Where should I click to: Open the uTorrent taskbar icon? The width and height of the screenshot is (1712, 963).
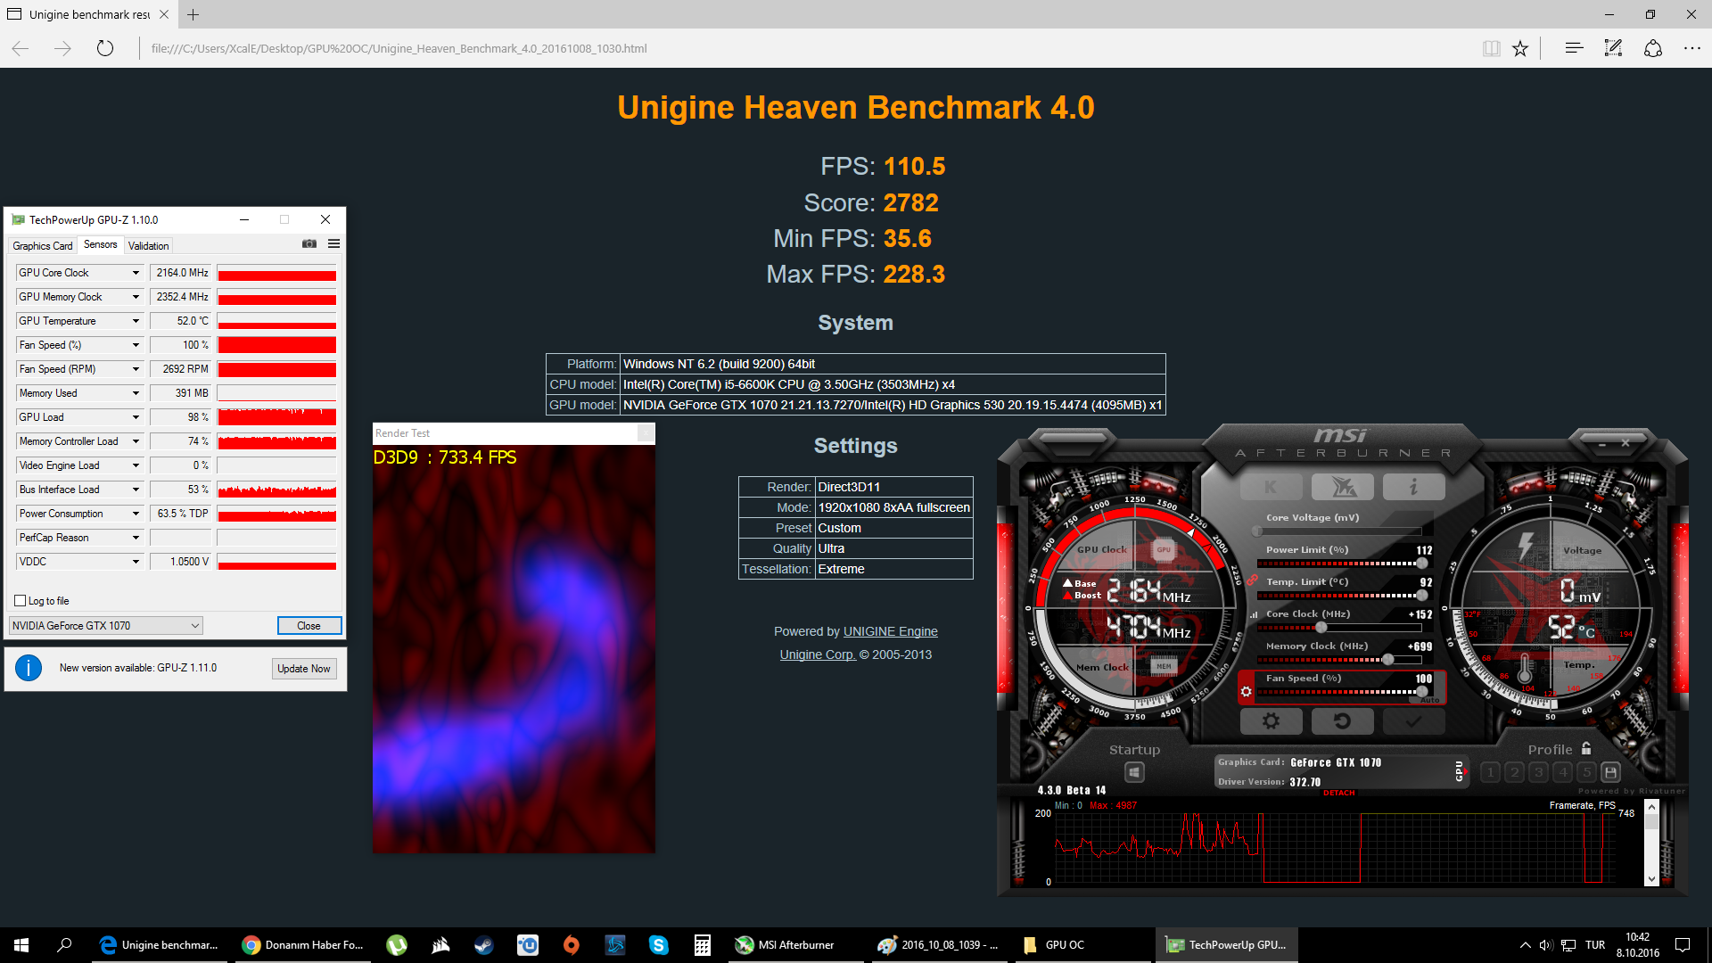397,945
